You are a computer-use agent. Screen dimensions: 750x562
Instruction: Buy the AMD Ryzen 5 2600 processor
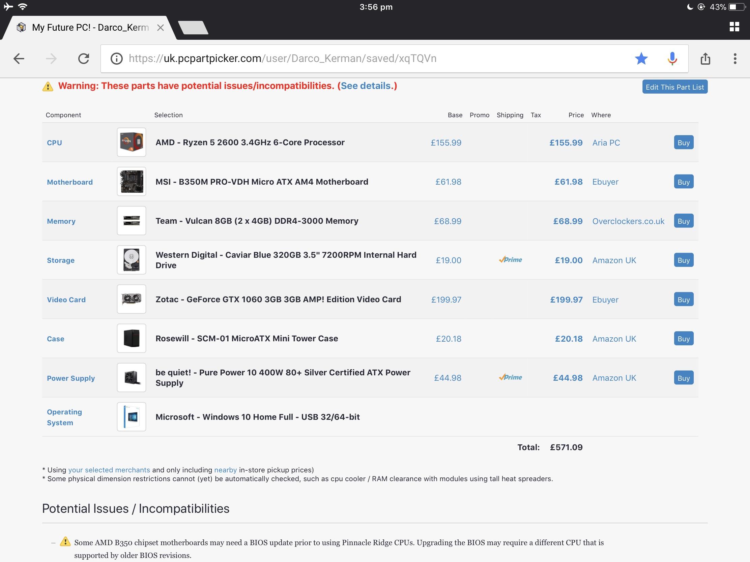684,143
